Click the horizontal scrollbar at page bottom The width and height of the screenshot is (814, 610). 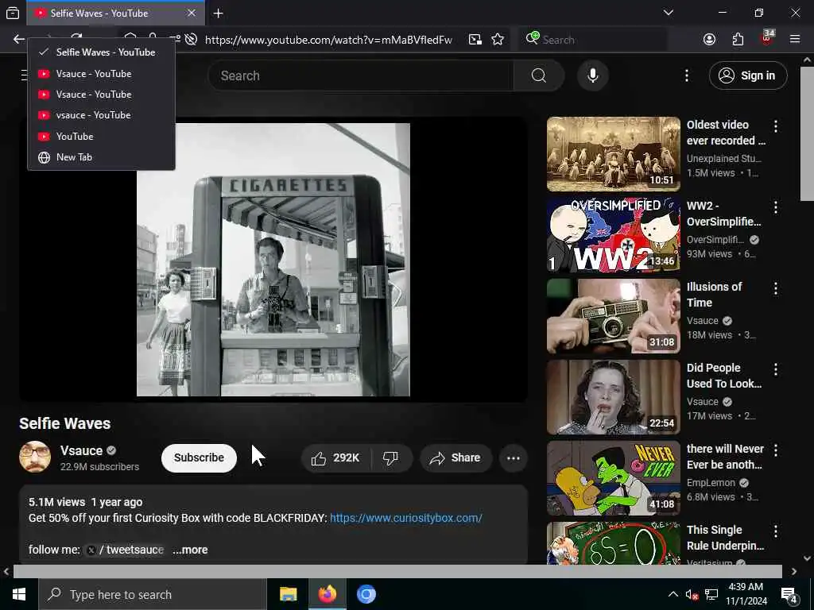[x=397, y=571]
